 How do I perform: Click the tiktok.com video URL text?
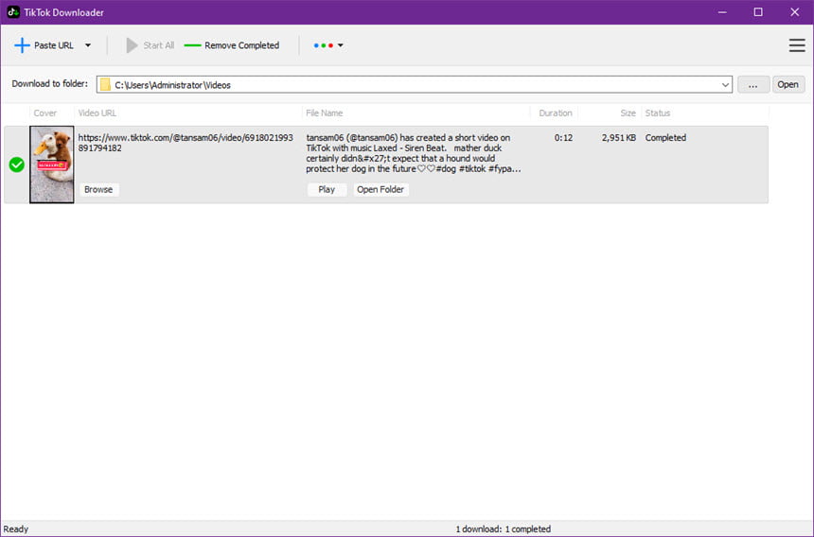(x=186, y=143)
